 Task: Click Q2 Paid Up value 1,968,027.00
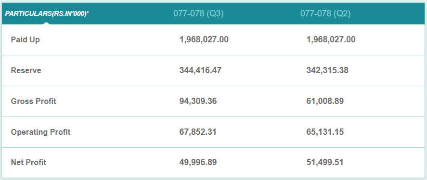331,40
